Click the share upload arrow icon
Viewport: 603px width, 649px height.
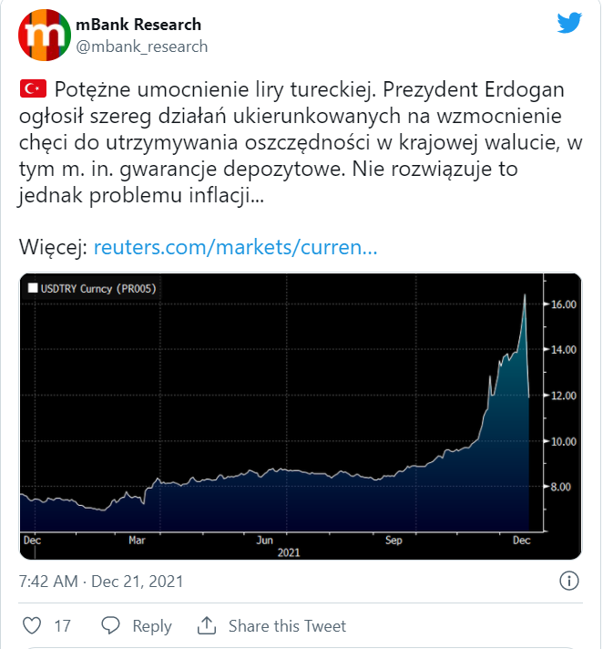tap(207, 626)
